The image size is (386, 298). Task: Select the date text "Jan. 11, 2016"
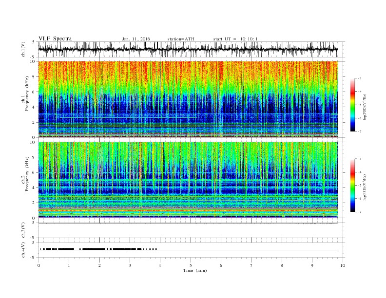(x=136, y=39)
